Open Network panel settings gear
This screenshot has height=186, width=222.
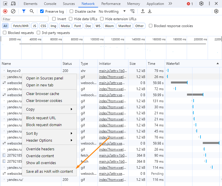[x=216, y=11]
